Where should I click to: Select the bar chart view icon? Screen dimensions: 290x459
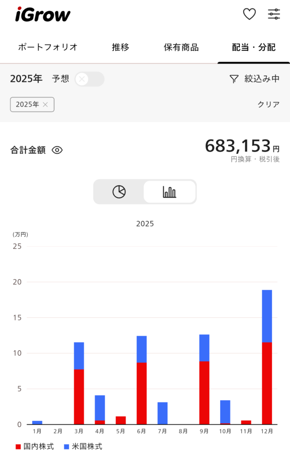click(x=169, y=192)
